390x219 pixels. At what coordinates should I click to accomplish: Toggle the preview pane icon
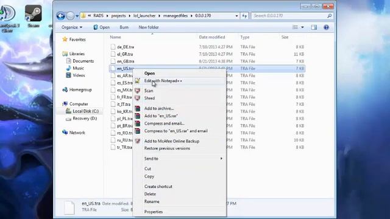pos(314,27)
